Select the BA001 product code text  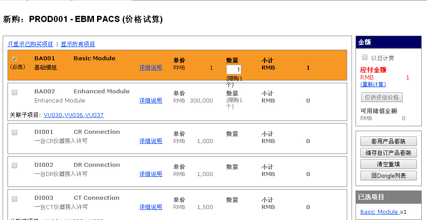[45, 59]
